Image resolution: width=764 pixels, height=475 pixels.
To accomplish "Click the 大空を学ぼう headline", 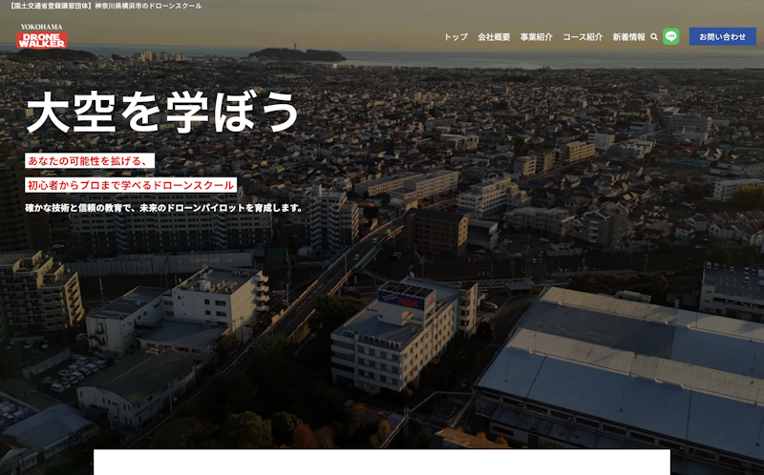I will click(x=162, y=113).
